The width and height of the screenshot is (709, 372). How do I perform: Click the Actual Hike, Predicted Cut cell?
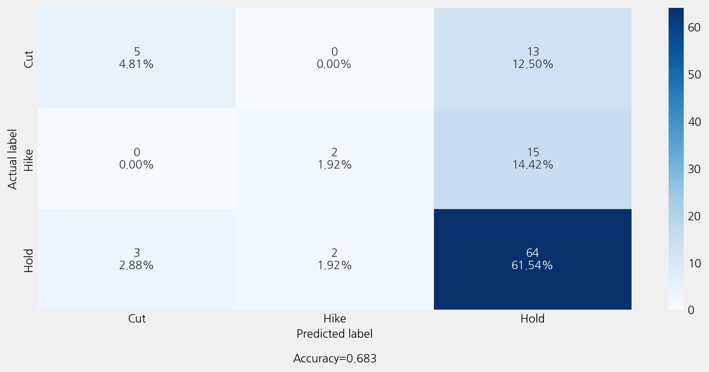(x=137, y=158)
